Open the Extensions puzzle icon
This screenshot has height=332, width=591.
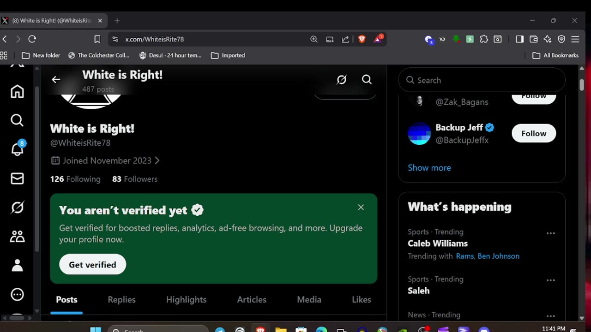click(484, 39)
